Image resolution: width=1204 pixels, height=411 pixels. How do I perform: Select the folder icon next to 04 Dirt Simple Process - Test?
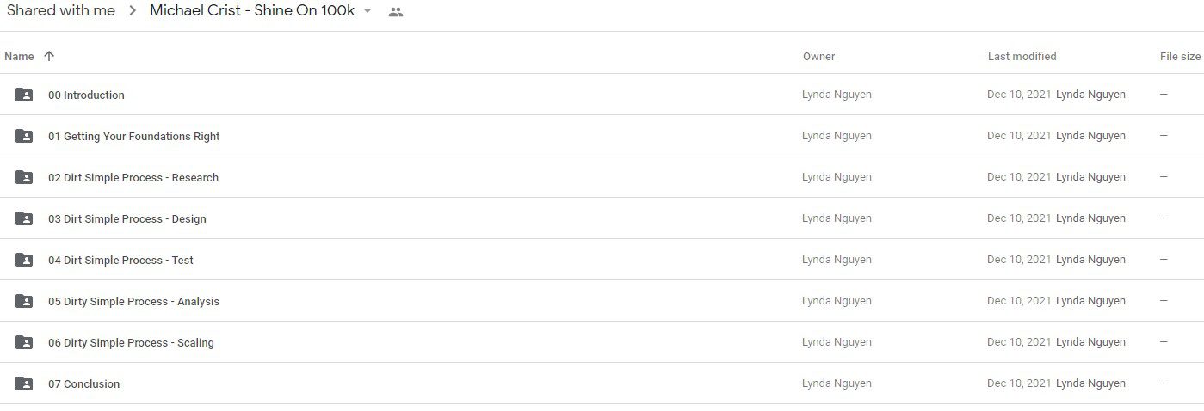[24, 260]
